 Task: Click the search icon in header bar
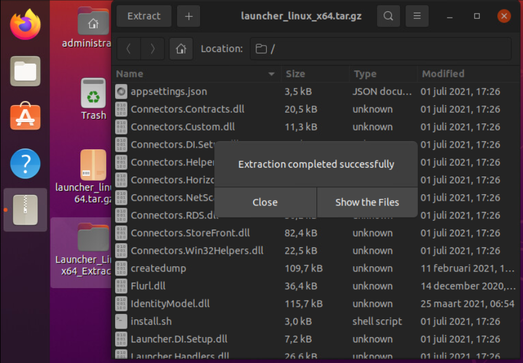[x=388, y=16]
